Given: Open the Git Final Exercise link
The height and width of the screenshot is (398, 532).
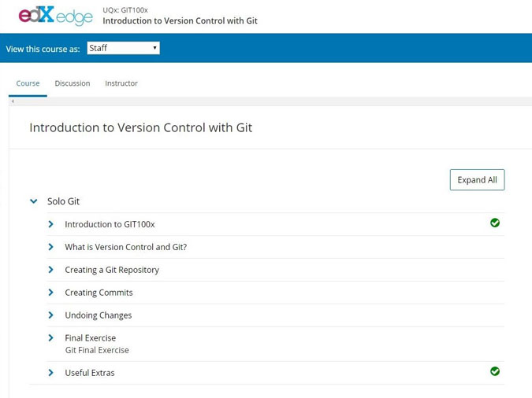Looking at the screenshot, I should click(x=97, y=350).
